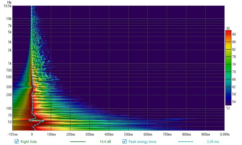Click the 1k frequency axis label
242x145 pixels.
(x=10, y=63)
